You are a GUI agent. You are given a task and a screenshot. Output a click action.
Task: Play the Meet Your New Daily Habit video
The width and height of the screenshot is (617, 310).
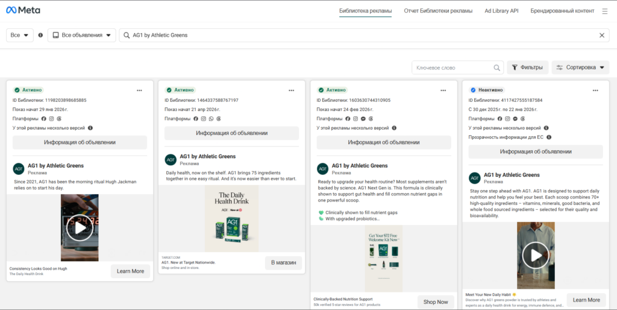tap(536, 255)
